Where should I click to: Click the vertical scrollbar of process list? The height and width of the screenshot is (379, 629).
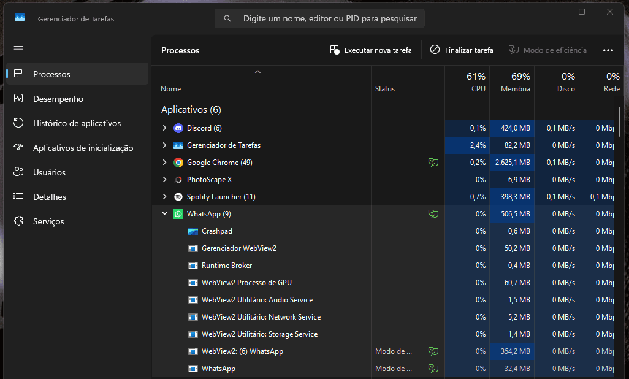click(619, 121)
